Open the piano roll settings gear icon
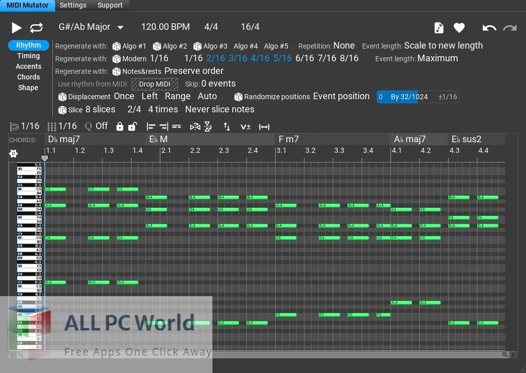 (x=13, y=153)
